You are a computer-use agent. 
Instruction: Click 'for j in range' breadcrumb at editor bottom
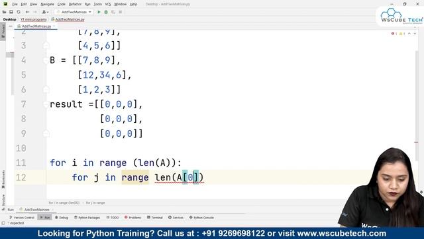point(95,202)
